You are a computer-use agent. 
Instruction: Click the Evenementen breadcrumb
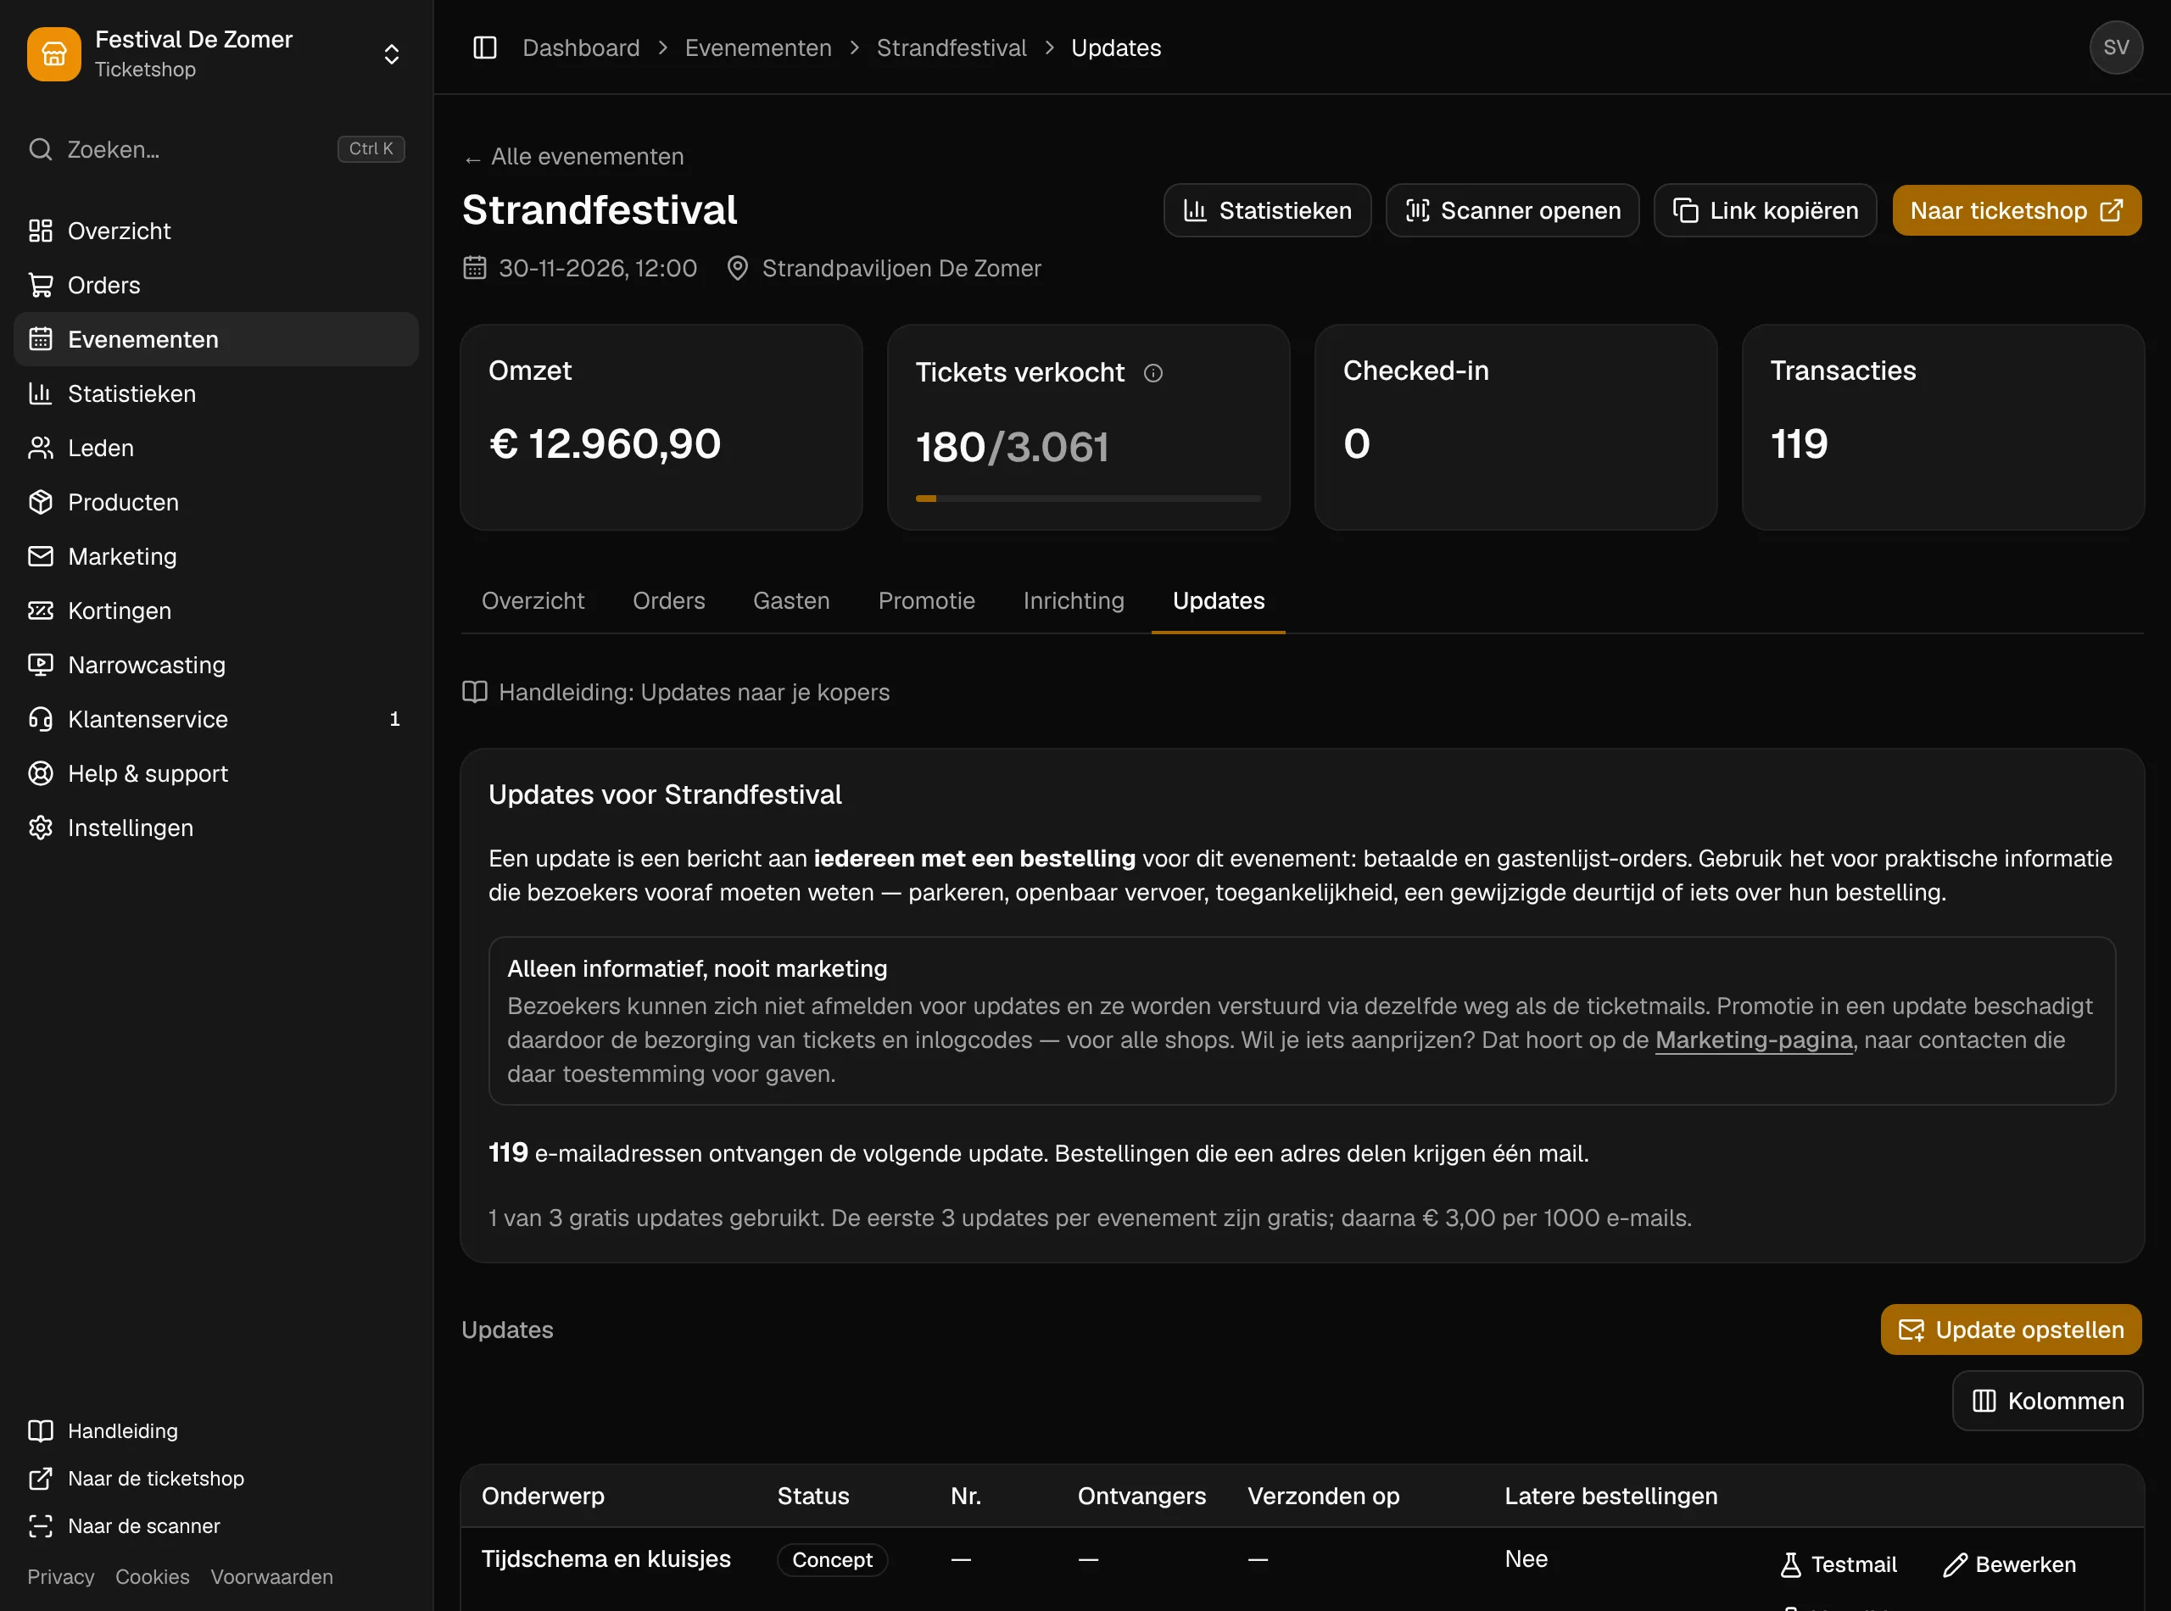(758, 47)
